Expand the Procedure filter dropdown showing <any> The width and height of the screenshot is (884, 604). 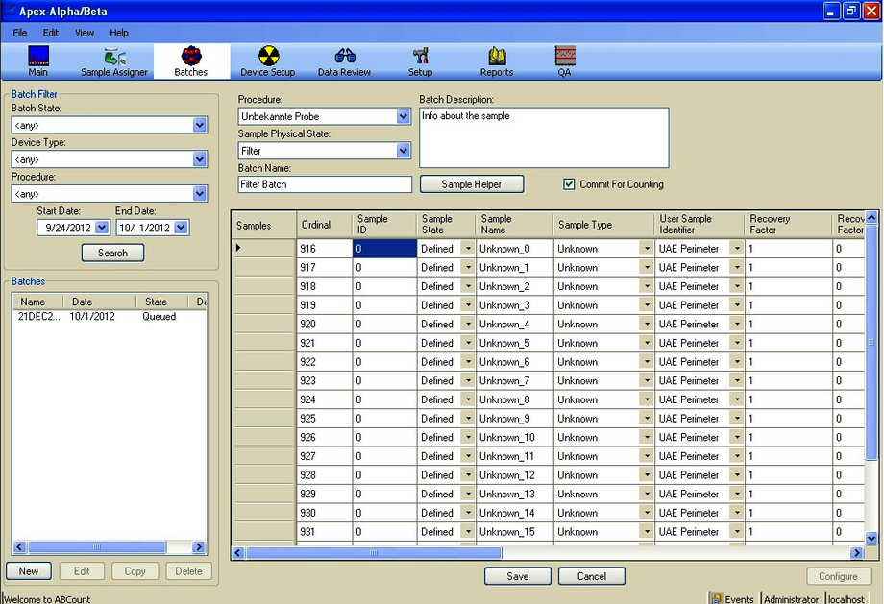tap(199, 194)
